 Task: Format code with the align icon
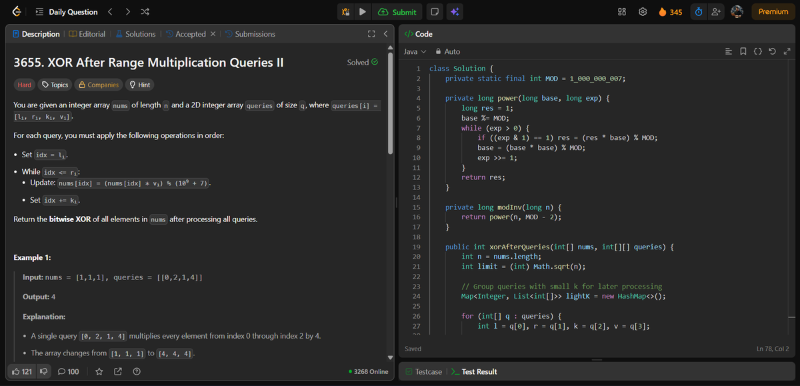point(729,51)
